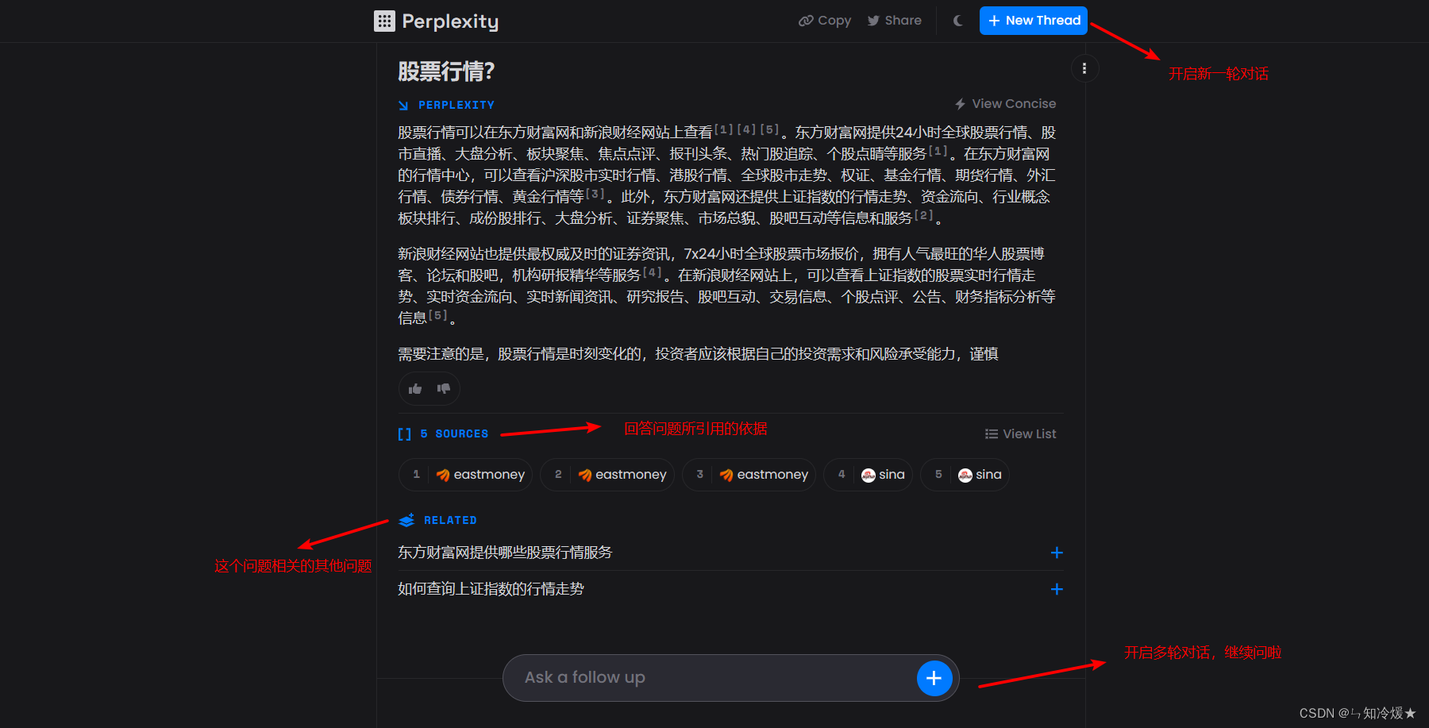This screenshot has width=1429, height=728.
Task: Open the three-dot options menu
Action: point(1084,68)
